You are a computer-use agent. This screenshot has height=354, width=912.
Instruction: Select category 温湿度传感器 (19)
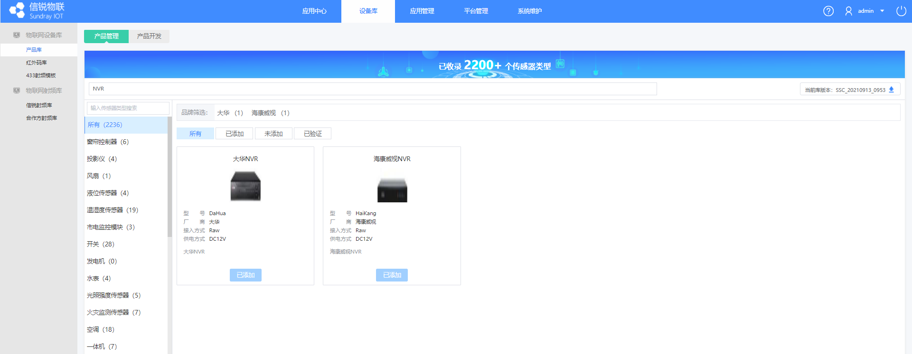pyautogui.click(x=126, y=210)
